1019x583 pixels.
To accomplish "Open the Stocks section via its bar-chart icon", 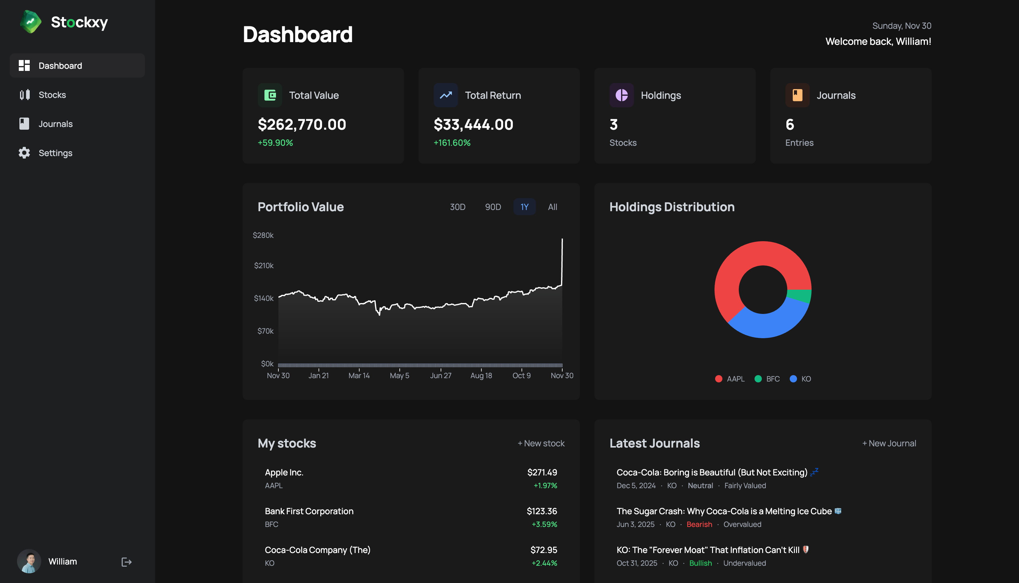I will tap(24, 95).
